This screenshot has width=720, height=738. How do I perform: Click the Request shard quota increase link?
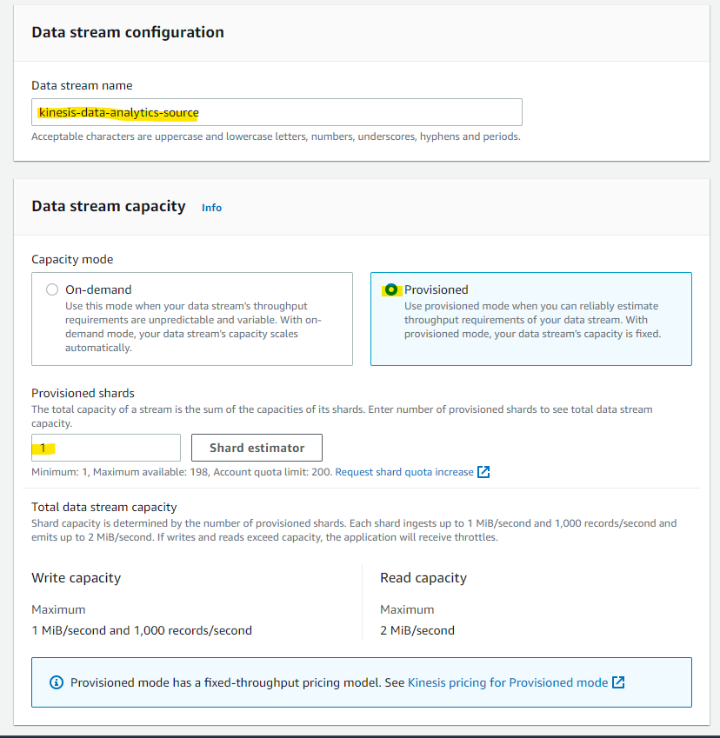tap(404, 472)
